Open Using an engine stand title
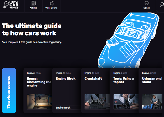The width and height of the screenshot is (164, 117). [x=152, y=80]
